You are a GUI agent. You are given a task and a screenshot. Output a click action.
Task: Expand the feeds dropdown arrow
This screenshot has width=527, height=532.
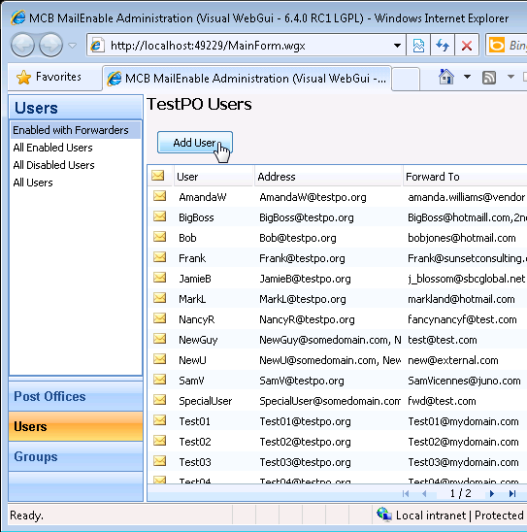coord(511,77)
